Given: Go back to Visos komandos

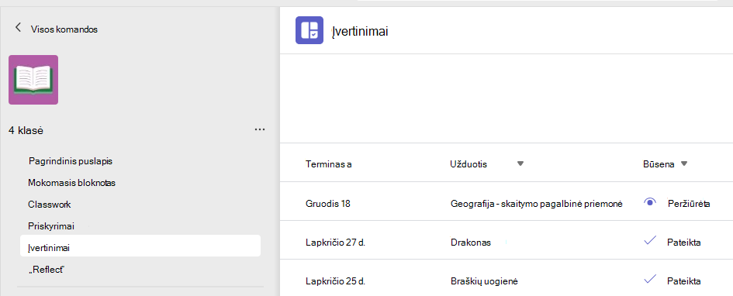Looking at the screenshot, I should pos(19,28).
